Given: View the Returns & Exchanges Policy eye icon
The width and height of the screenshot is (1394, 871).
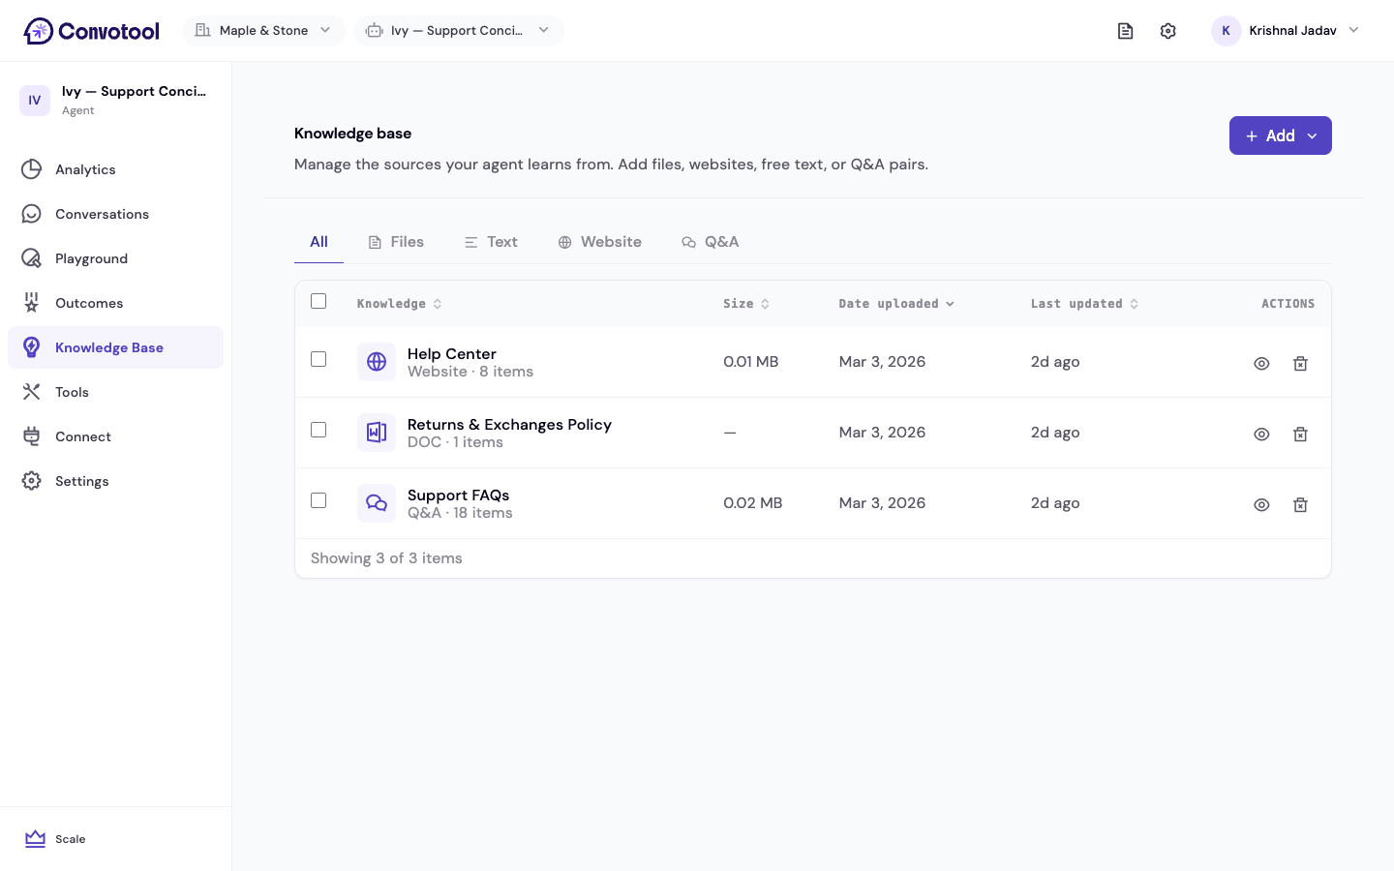Looking at the screenshot, I should [x=1261, y=435].
